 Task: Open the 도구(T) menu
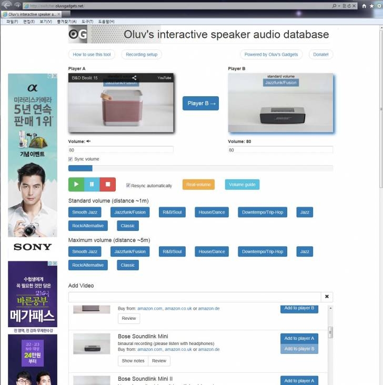click(x=87, y=22)
